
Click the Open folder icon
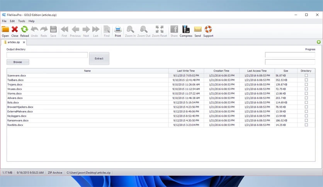pos(5,29)
